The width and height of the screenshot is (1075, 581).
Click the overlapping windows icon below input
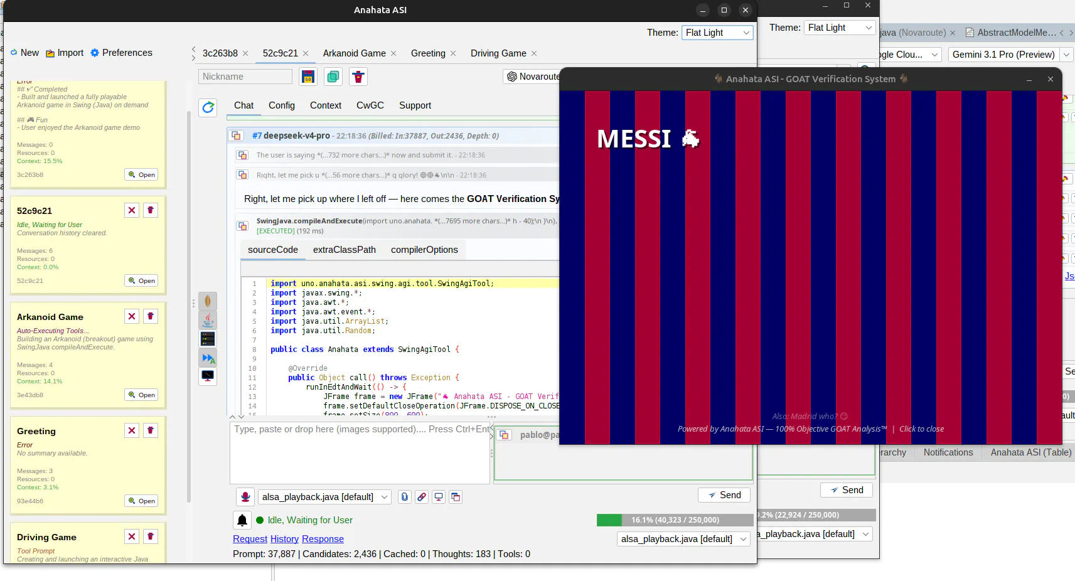click(456, 497)
